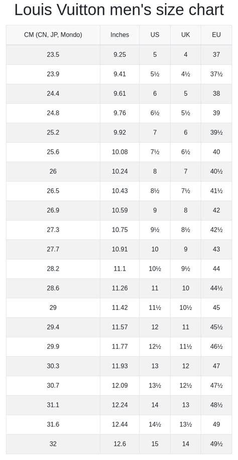238x460 pixels.
Task: Click the 10.08 inches cell
Action: [120, 152]
